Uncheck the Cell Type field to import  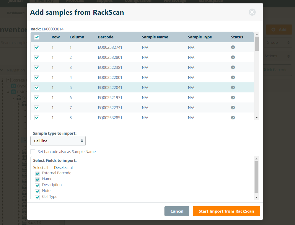click(x=37, y=197)
